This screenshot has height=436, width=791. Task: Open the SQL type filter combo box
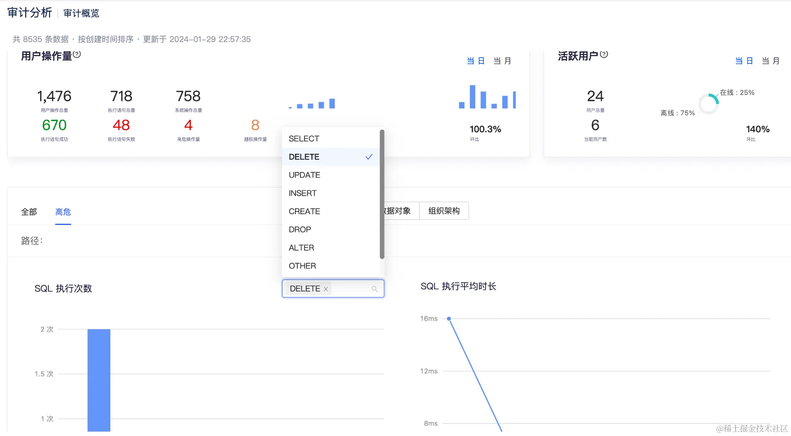[333, 288]
